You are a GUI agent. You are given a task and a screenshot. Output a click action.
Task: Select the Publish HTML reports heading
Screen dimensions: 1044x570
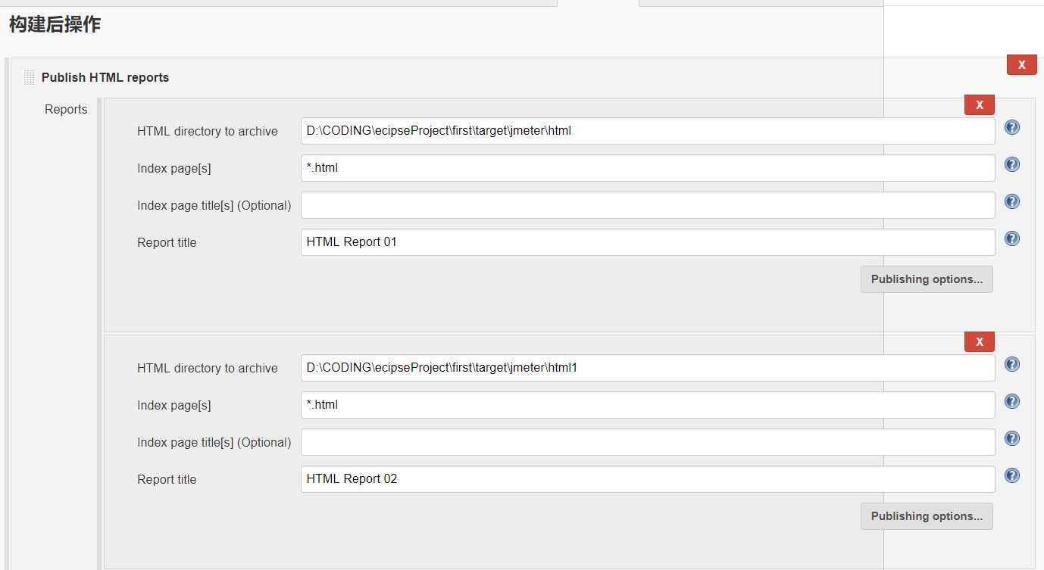[105, 77]
